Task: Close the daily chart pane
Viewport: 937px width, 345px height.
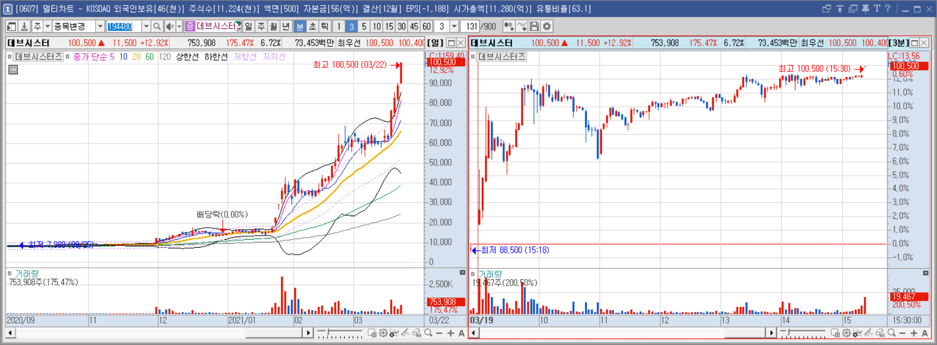Action: click(x=461, y=43)
